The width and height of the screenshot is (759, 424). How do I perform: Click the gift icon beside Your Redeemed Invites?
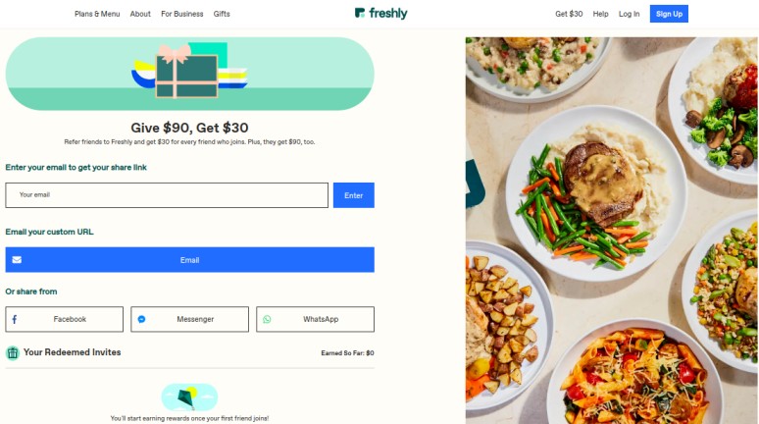point(13,352)
